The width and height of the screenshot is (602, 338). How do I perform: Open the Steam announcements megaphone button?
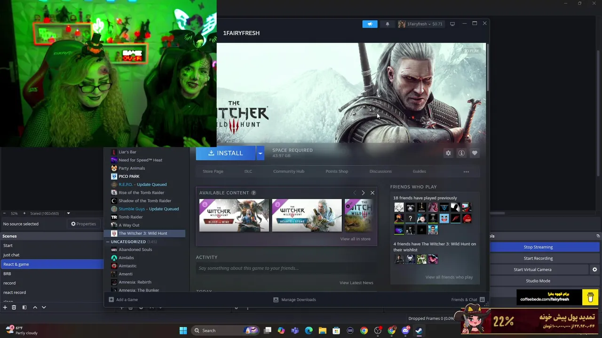370,24
